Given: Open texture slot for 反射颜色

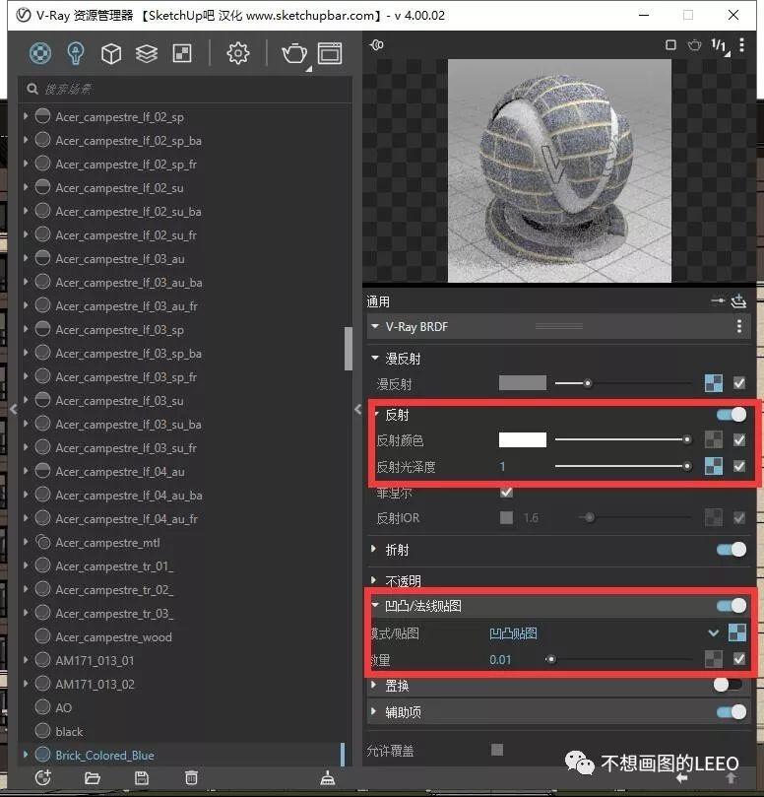Looking at the screenshot, I should [x=714, y=439].
